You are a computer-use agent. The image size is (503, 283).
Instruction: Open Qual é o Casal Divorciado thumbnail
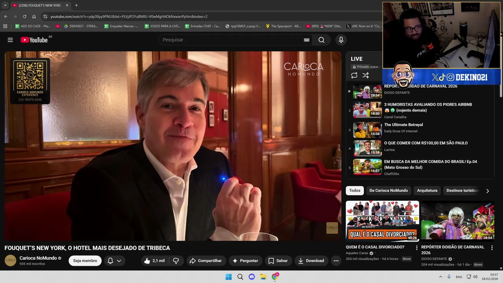382,221
